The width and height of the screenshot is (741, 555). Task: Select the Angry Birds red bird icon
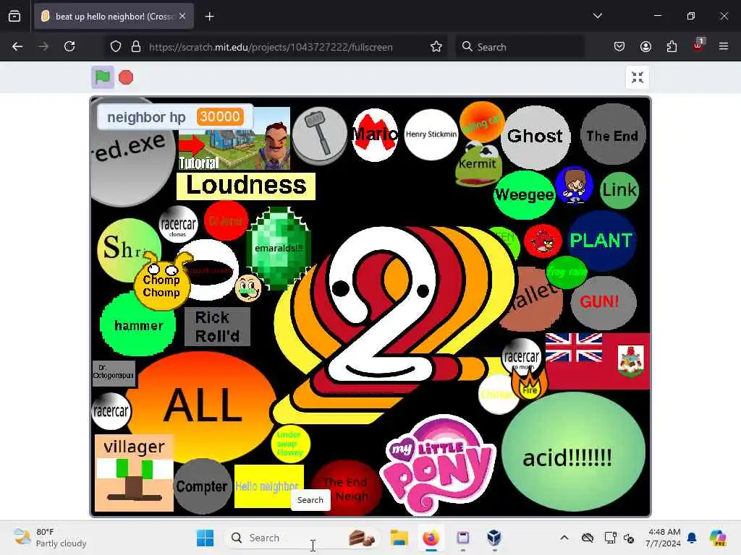[543, 241]
